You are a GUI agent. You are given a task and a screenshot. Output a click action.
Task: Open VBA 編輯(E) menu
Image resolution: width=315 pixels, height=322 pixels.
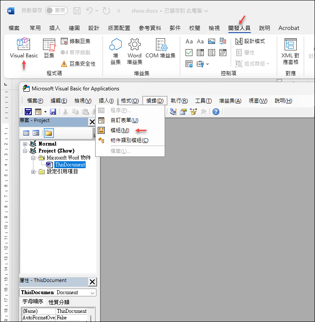[59, 101]
